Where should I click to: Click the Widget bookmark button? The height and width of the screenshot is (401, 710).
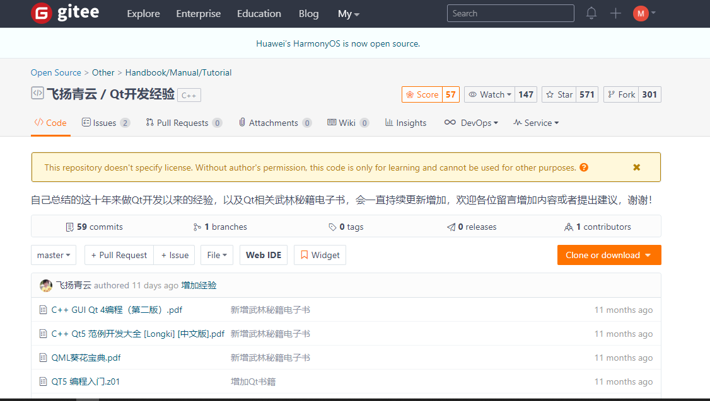320,255
